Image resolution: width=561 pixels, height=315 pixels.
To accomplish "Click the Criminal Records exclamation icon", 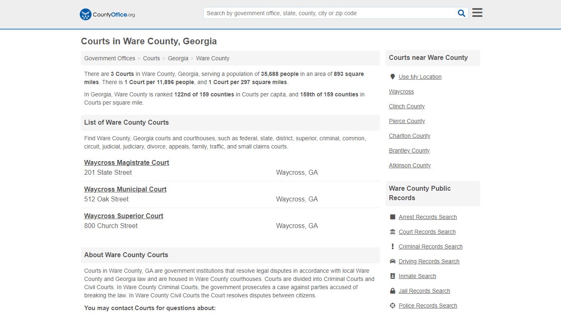I will pyautogui.click(x=392, y=247).
